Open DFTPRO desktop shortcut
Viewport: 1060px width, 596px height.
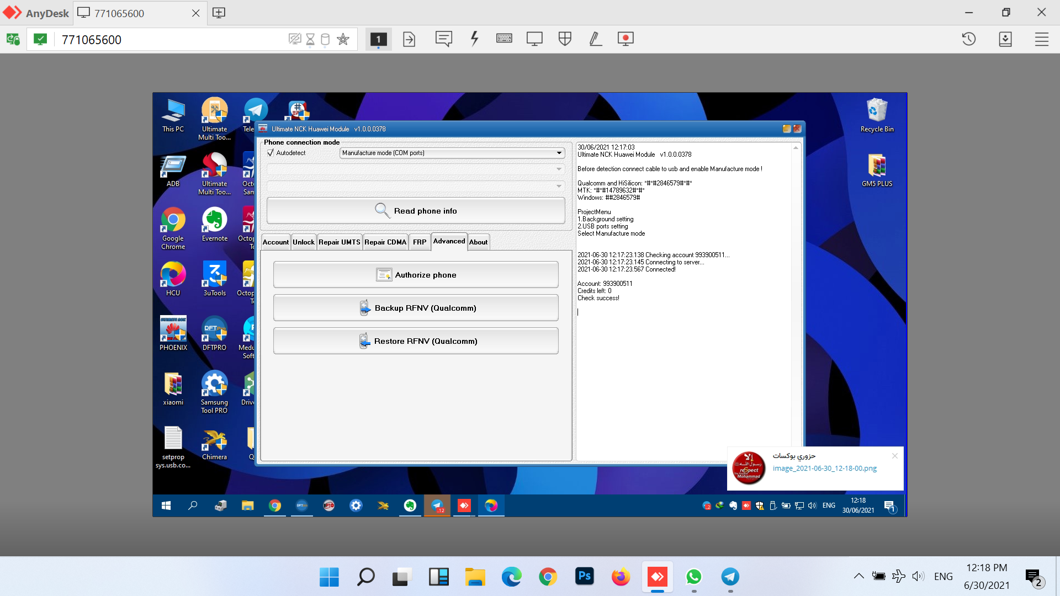pos(214,334)
